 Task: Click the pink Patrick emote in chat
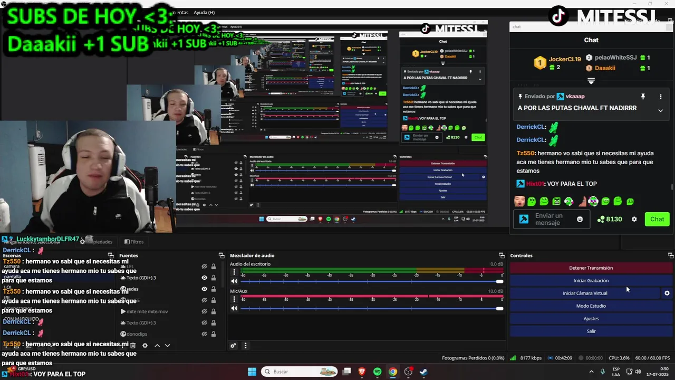click(583, 201)
